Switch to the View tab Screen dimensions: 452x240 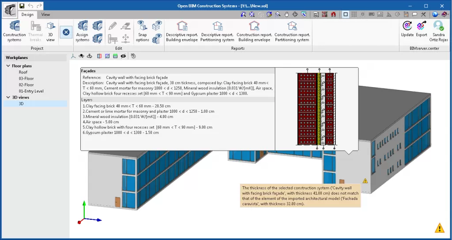coord(45,15)
